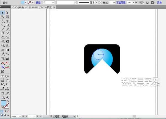
Task: Click the Zoom magnifier tool
Action: [7, 97]
